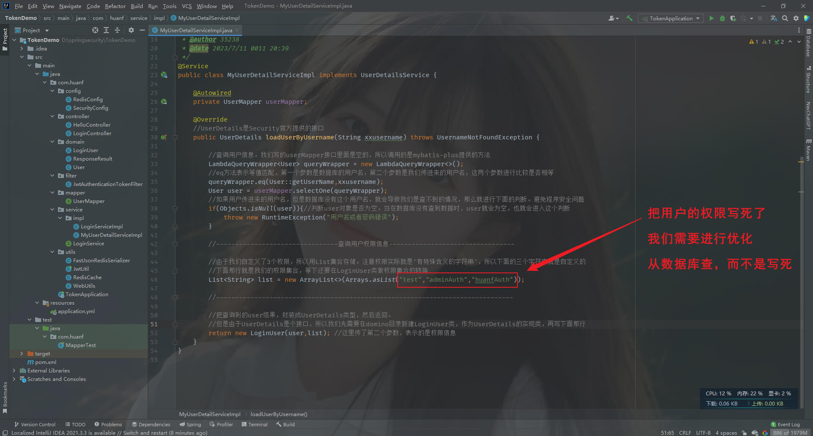Click memory indicator 886 of 1979M

coord(790,433)
